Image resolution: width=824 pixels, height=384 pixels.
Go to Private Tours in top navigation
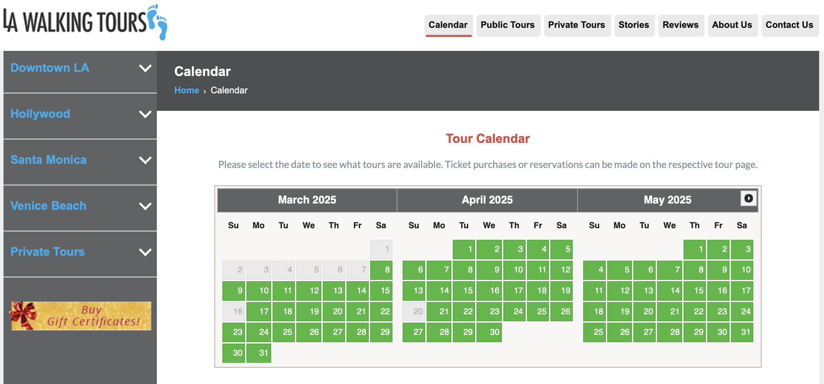tap(577, 25)
